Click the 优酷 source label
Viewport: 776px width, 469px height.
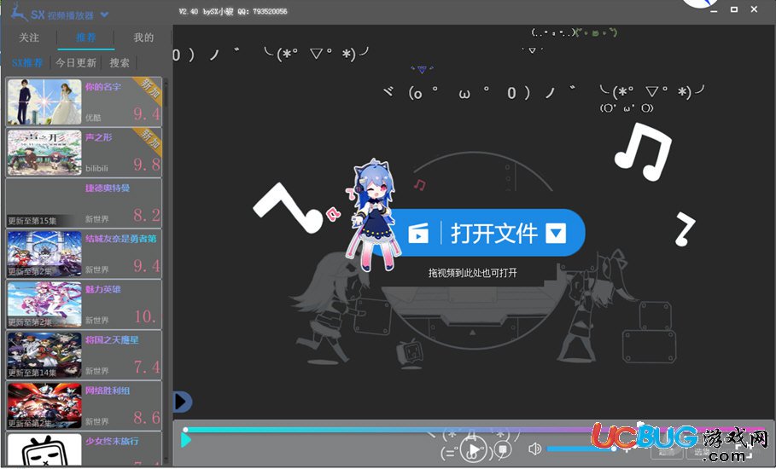tap(93, 118)
